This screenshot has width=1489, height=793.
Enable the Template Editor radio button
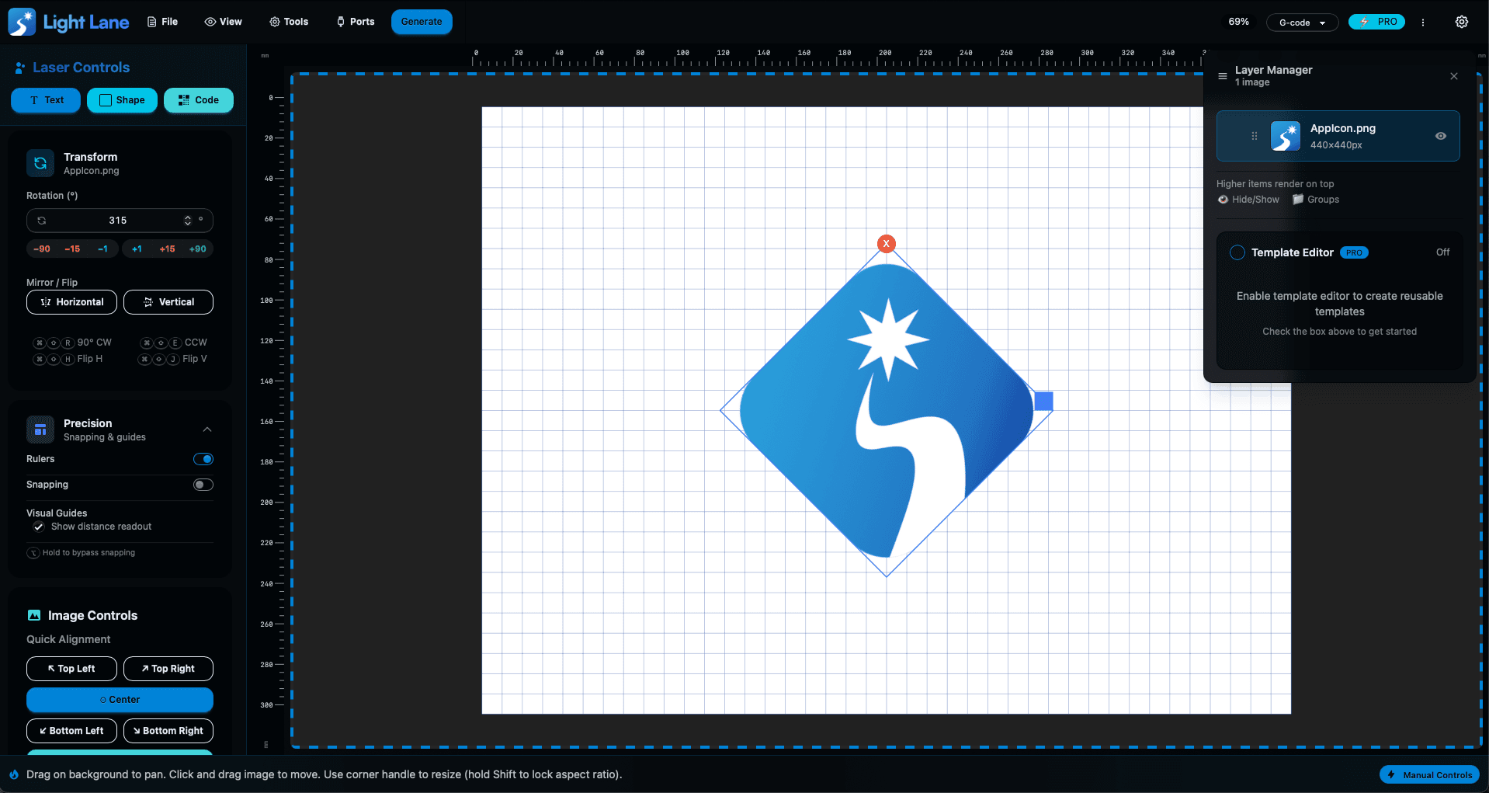[x=1237, y=252]
